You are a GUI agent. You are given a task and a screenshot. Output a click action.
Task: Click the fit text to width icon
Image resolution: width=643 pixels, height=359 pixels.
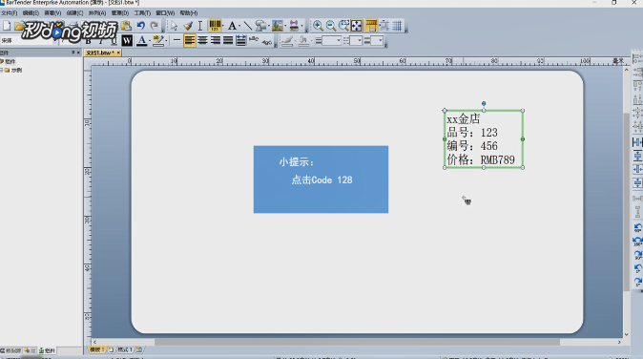coord(241,41)
